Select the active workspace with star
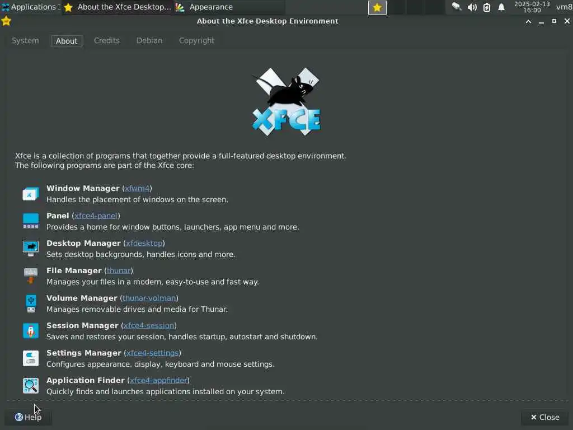Screen dimensions: 573x430 click(x=377, y=7)
